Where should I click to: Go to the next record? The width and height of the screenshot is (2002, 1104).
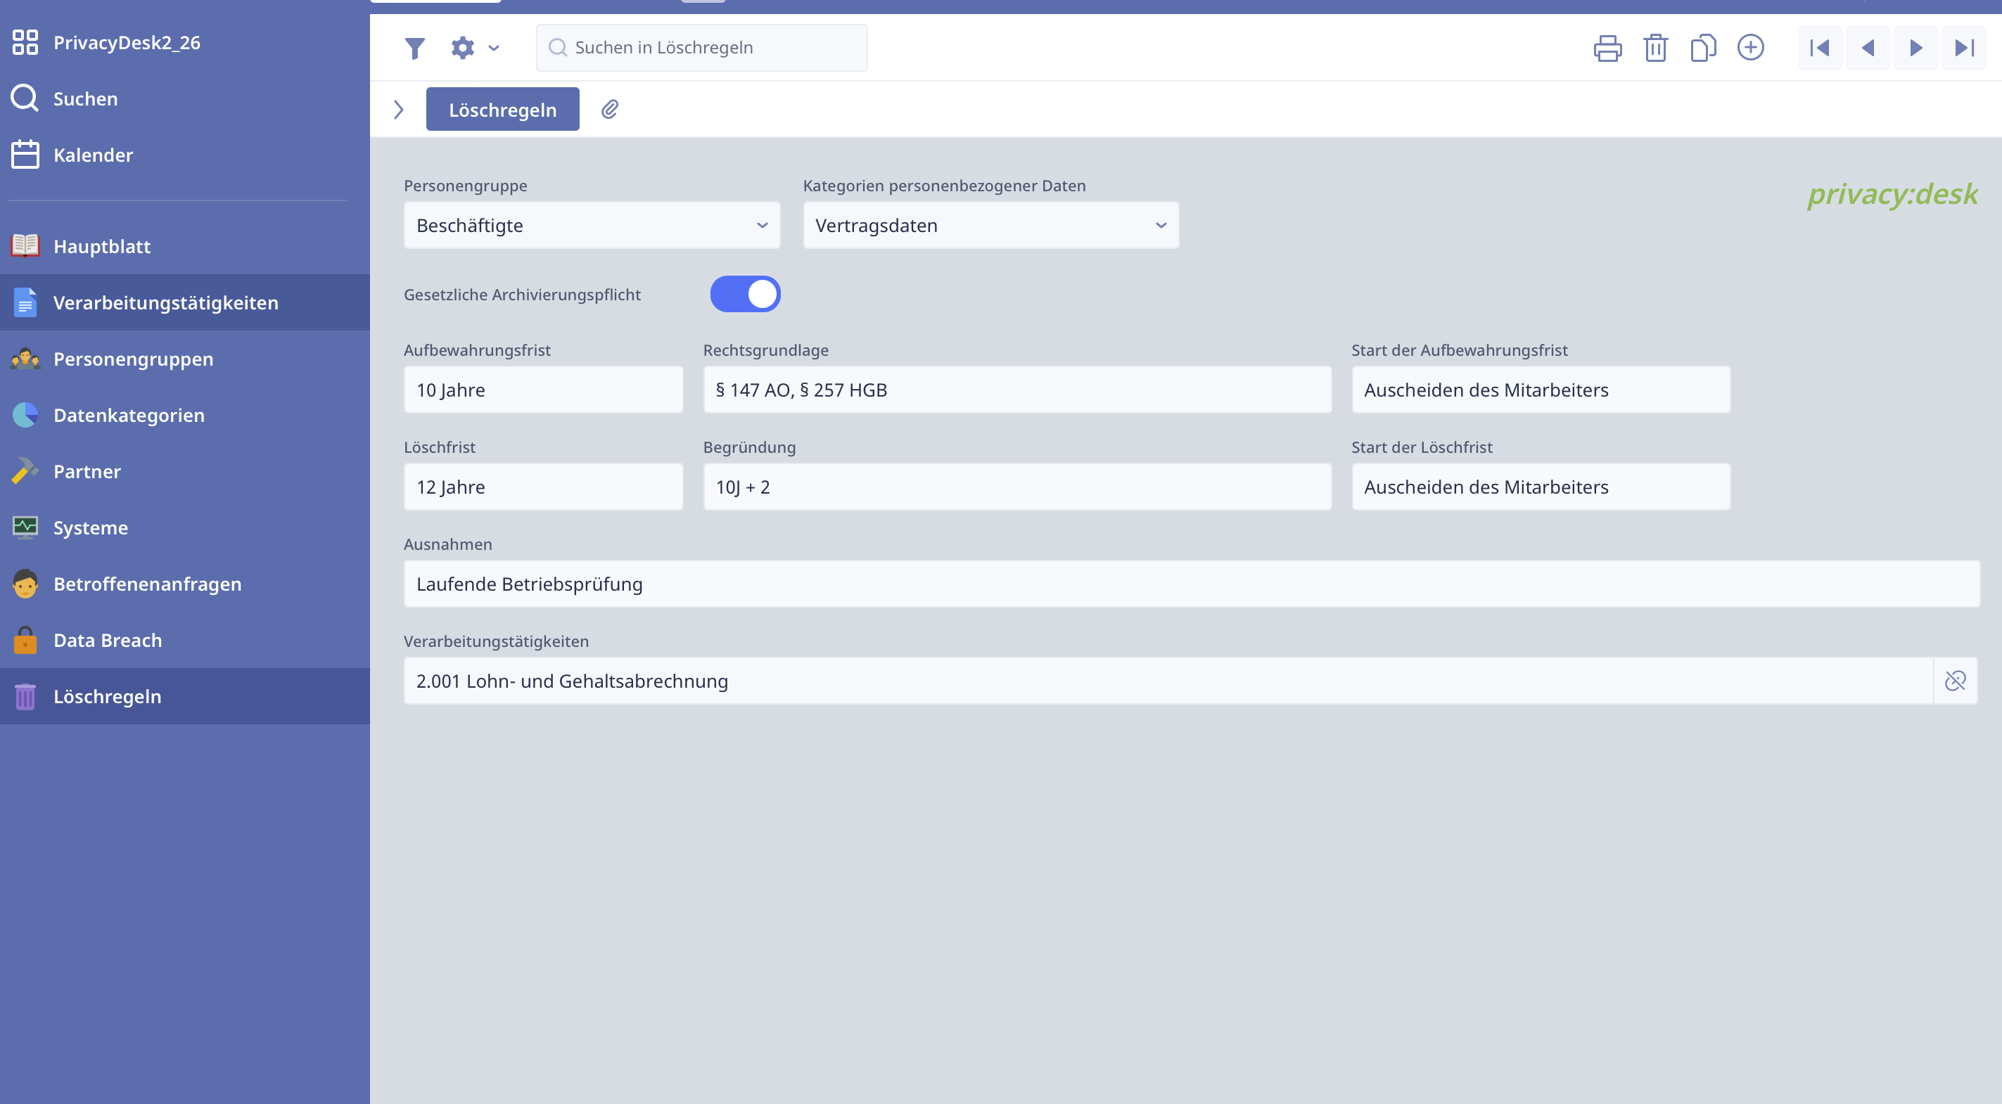pyautogui.click(x=1915, y=49)
